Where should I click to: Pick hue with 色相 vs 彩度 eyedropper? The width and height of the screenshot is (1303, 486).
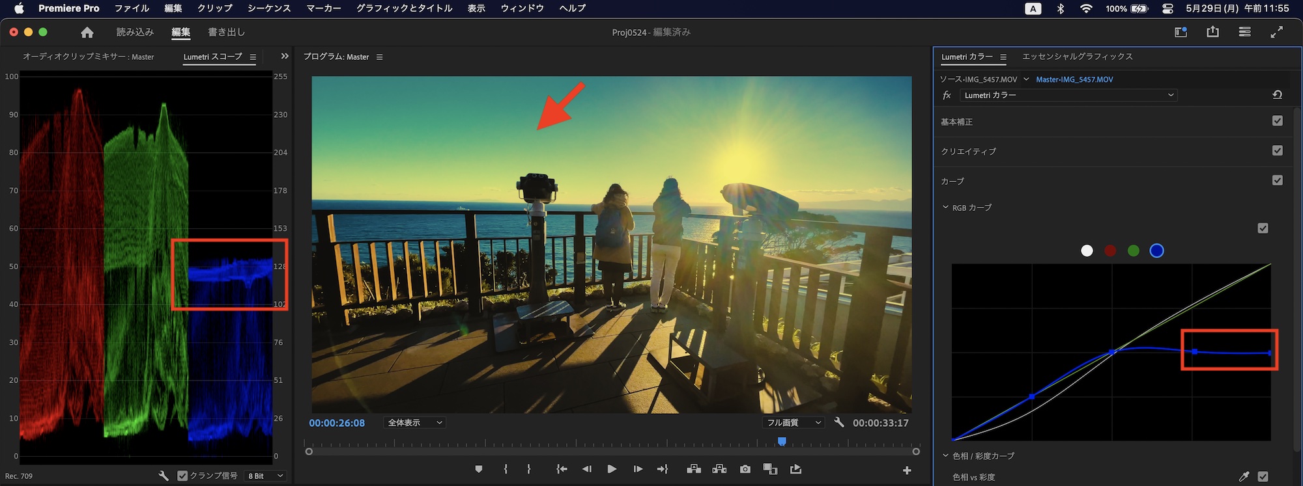click(x=1244, y=477)
